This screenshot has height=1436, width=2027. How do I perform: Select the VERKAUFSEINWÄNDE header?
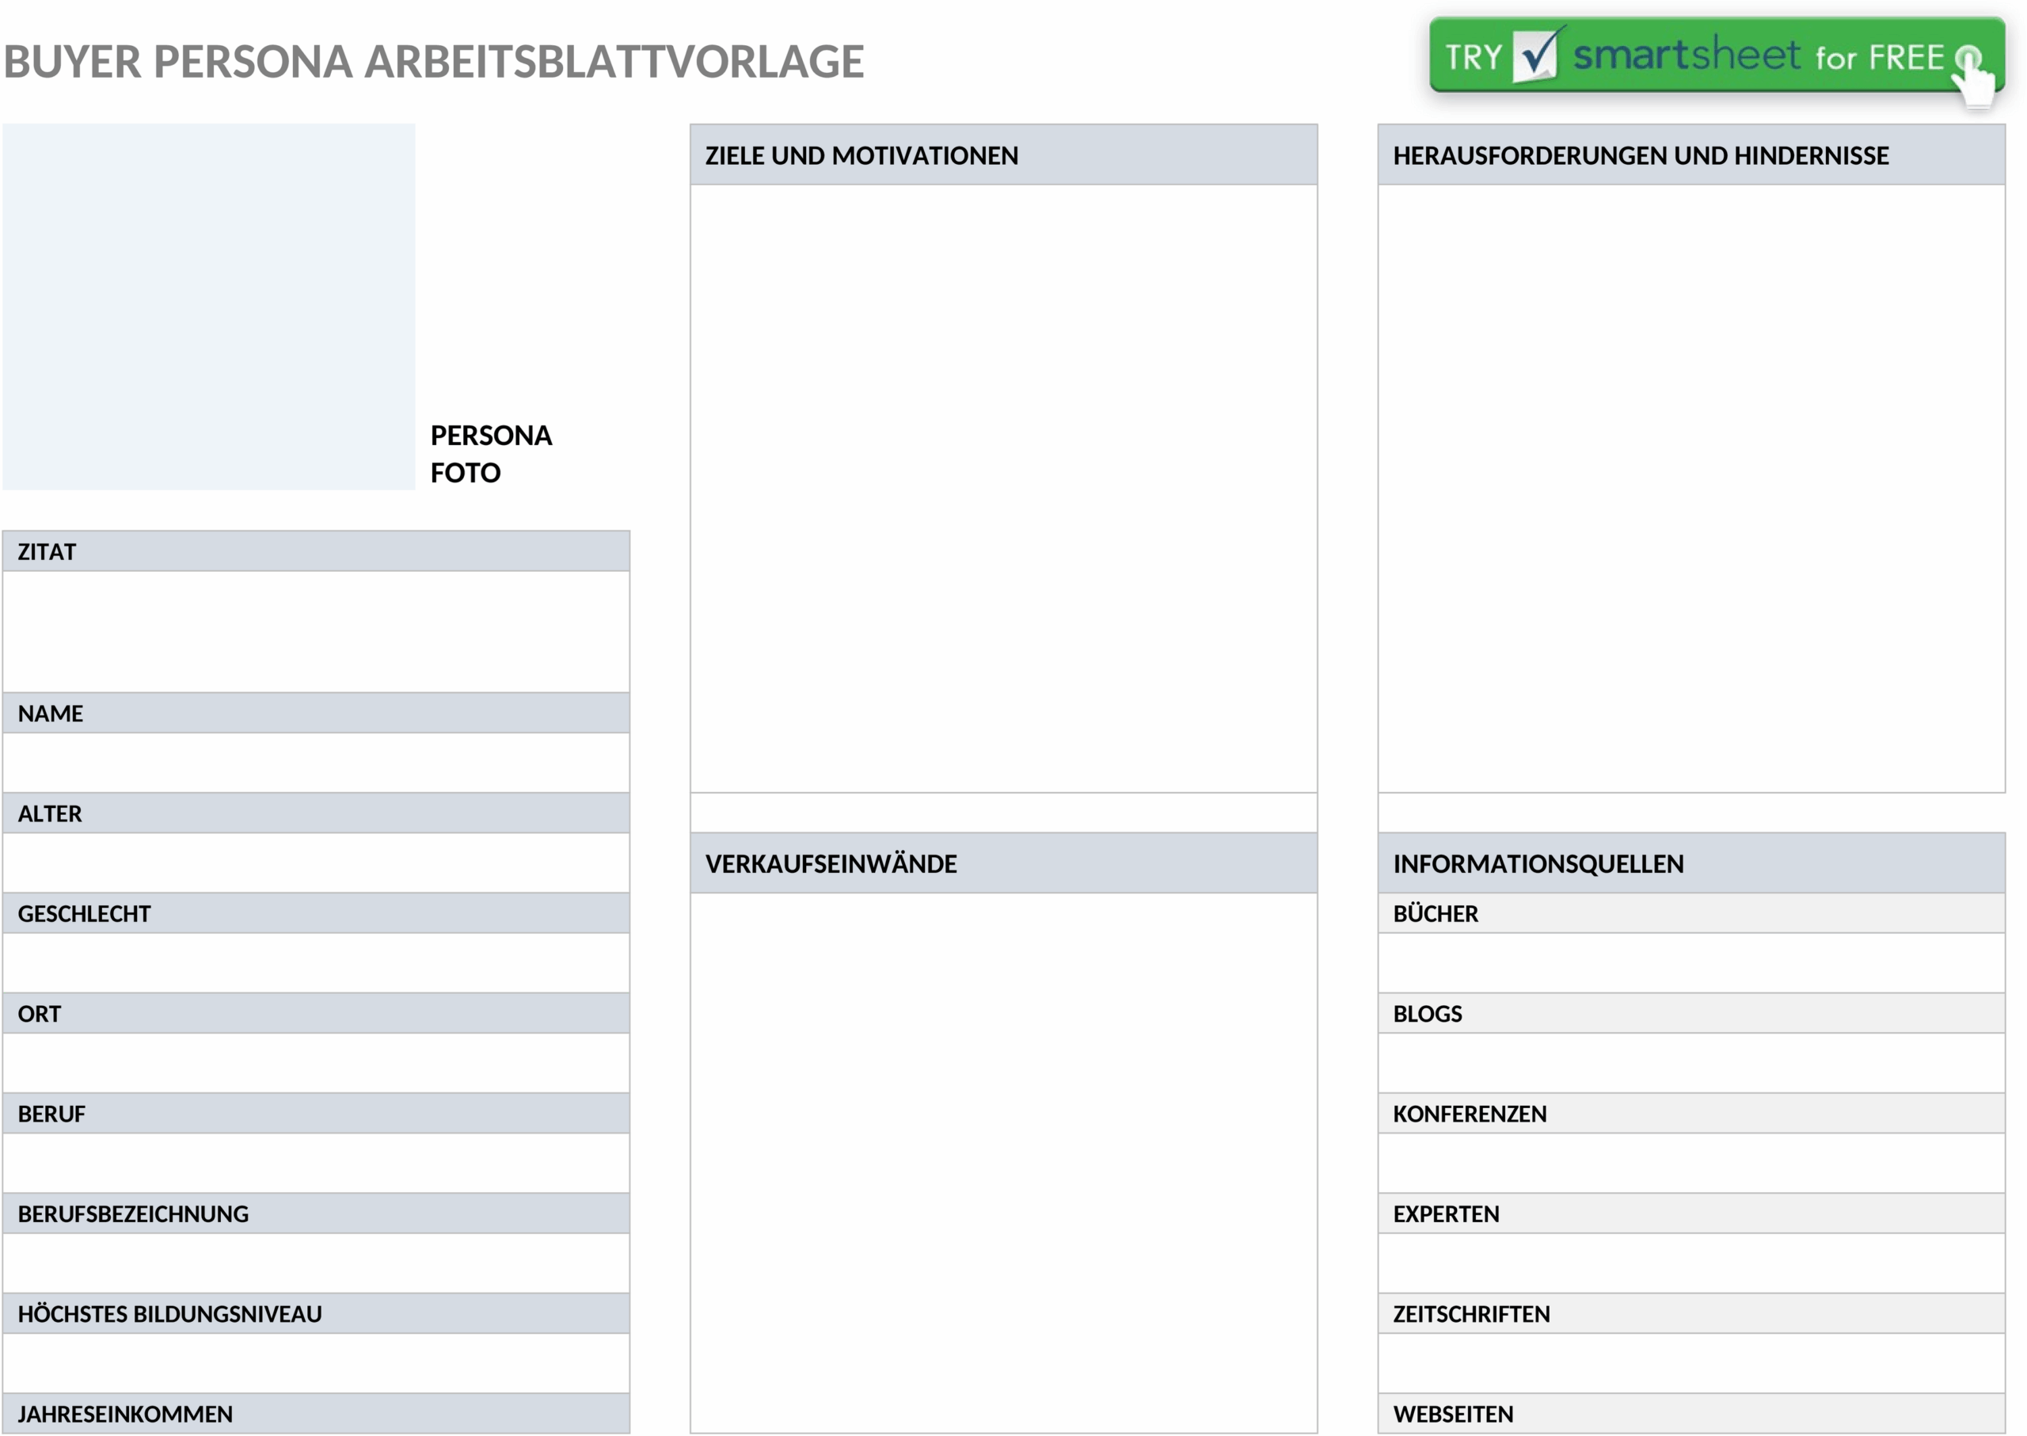click(x=1003, y=863)
